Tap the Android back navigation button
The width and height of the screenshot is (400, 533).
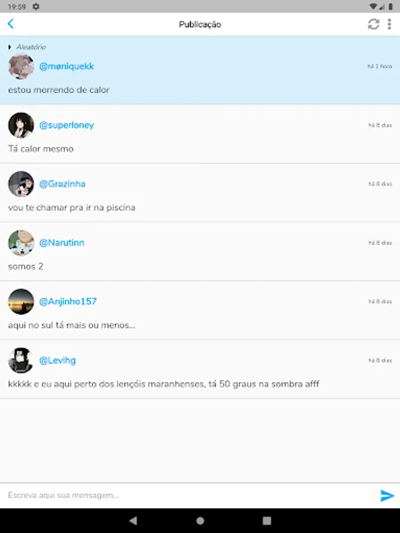point(133,521)
